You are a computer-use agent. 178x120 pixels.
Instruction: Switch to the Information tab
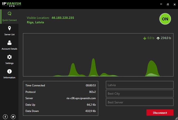[9, 72]
